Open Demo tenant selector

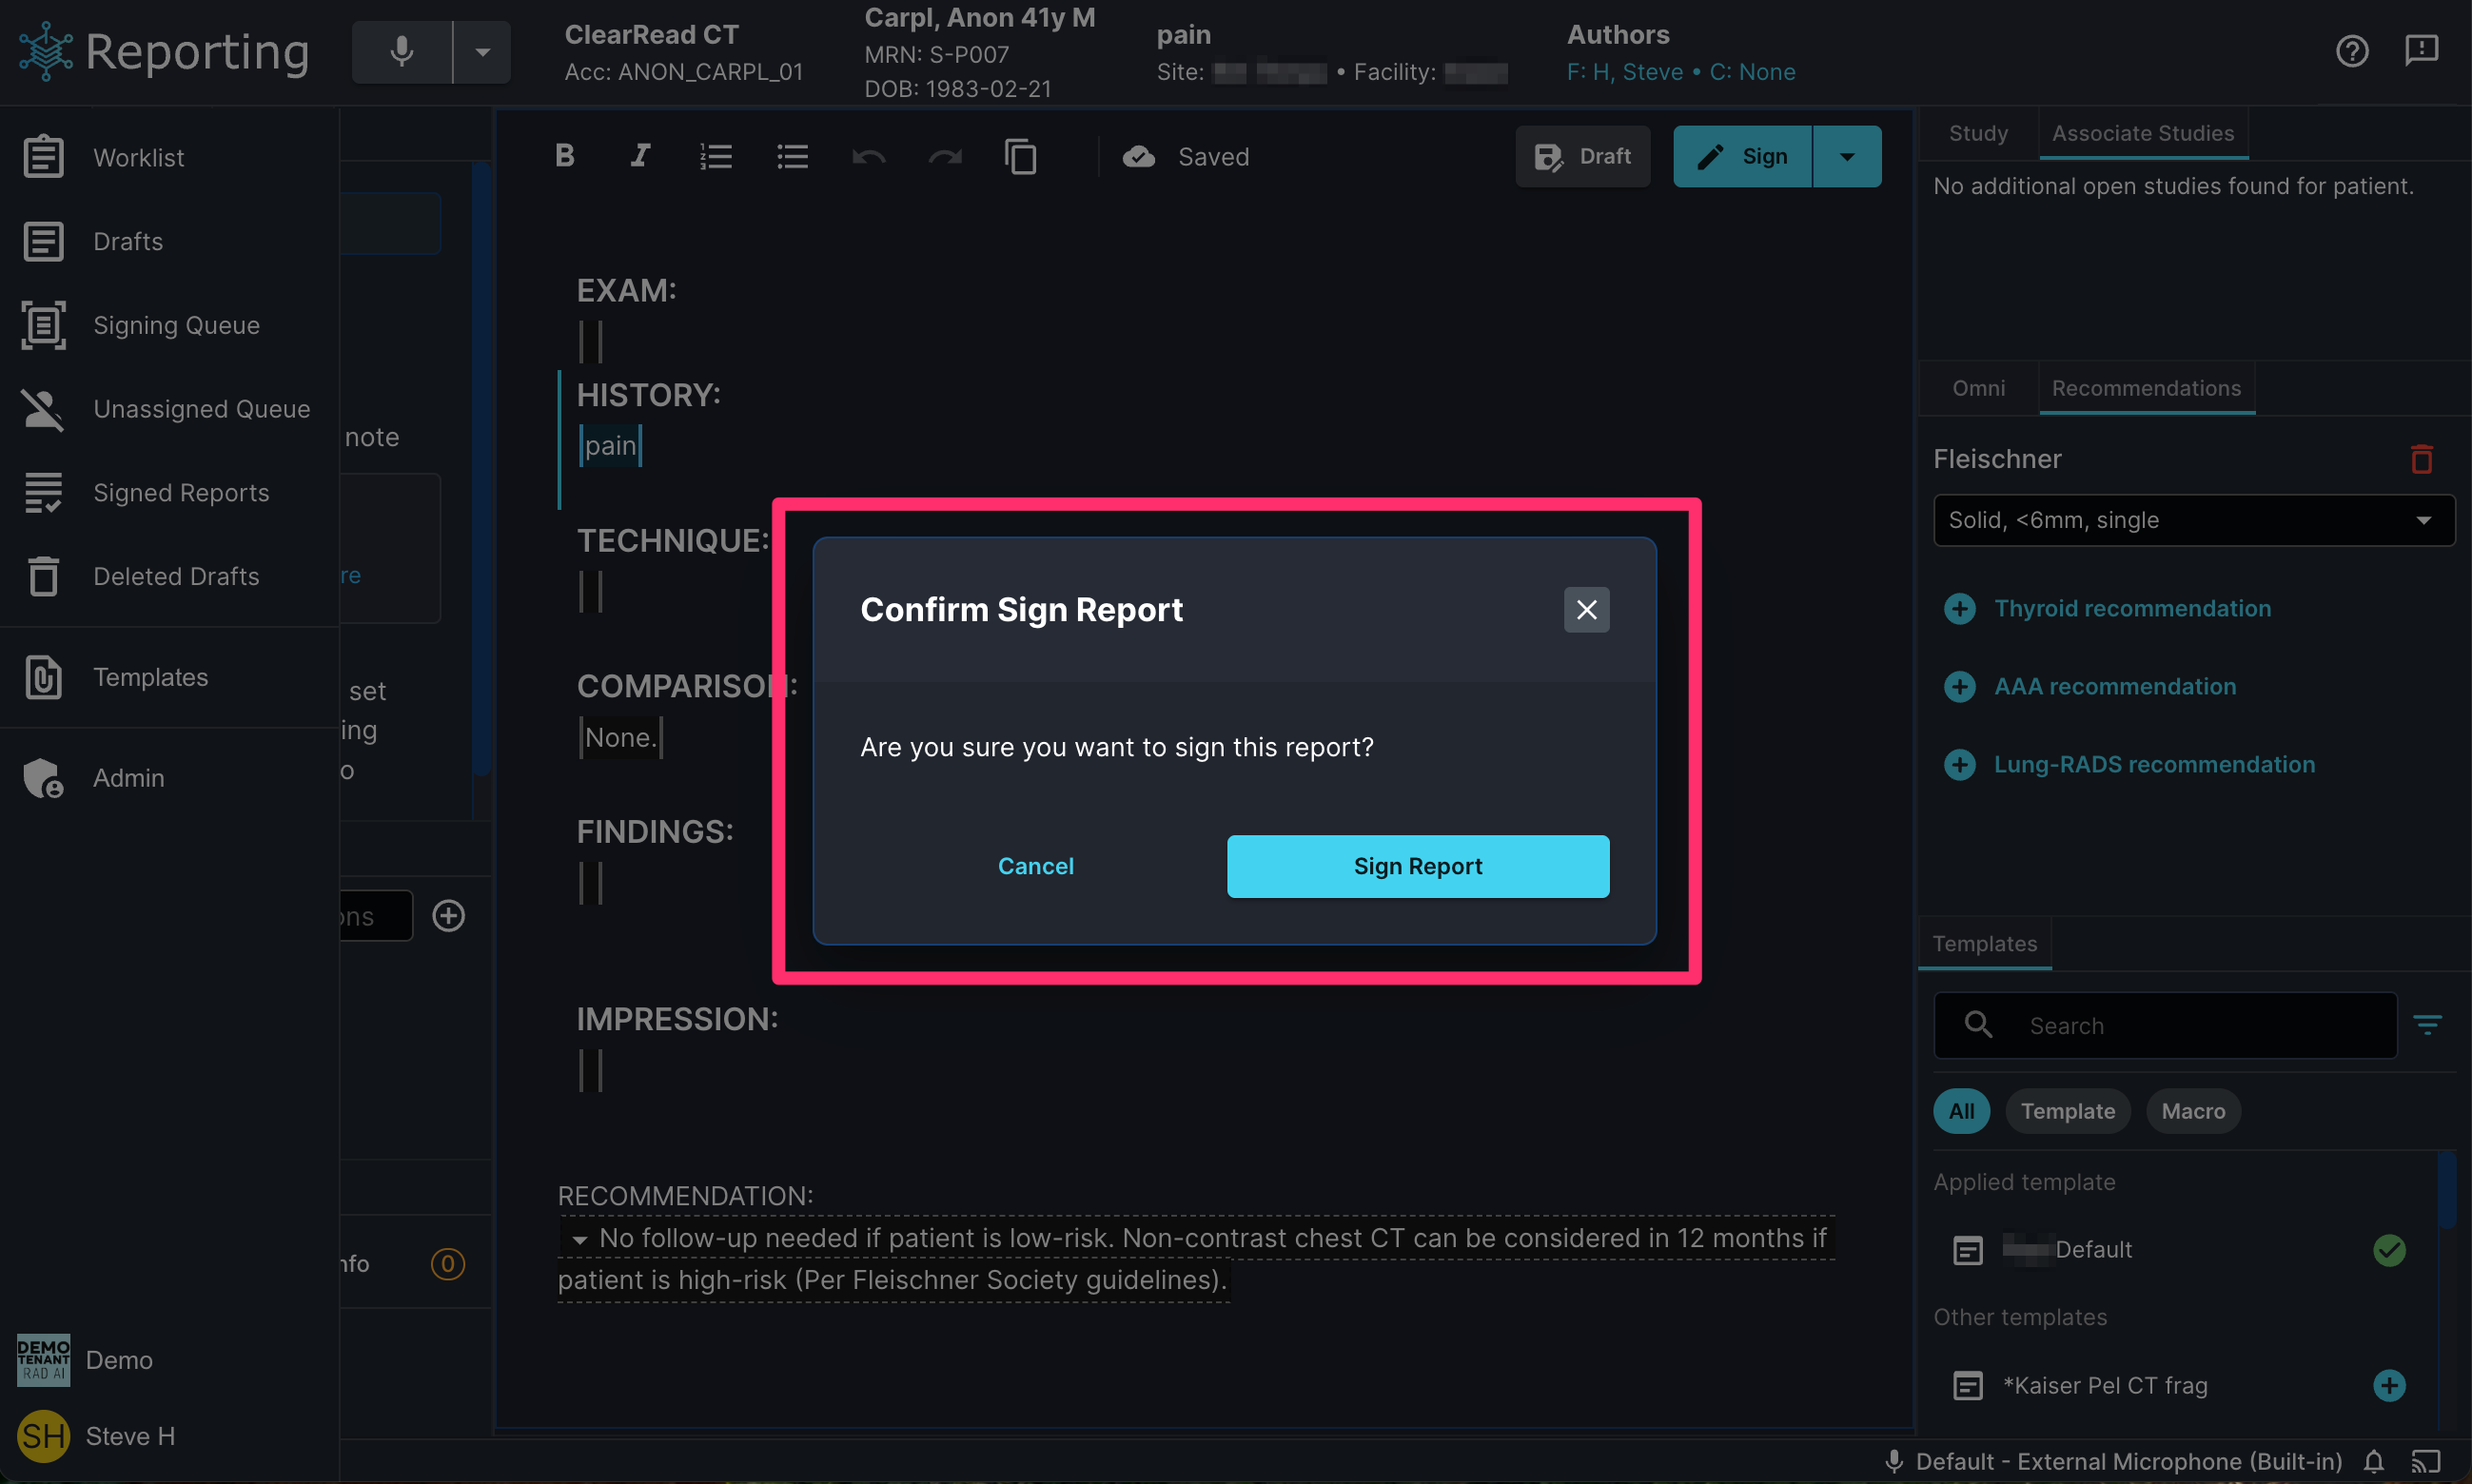click(x=85, y=1360)
